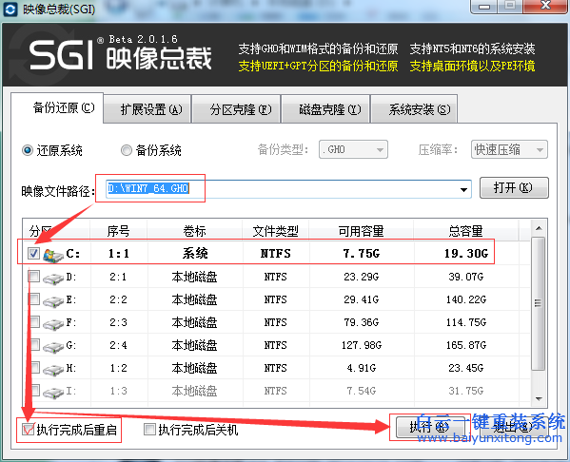Image resolution: width=570 pixels, height=462 pixels.
Task: Click the E: drive disk icon
Action: click(53, 301)
